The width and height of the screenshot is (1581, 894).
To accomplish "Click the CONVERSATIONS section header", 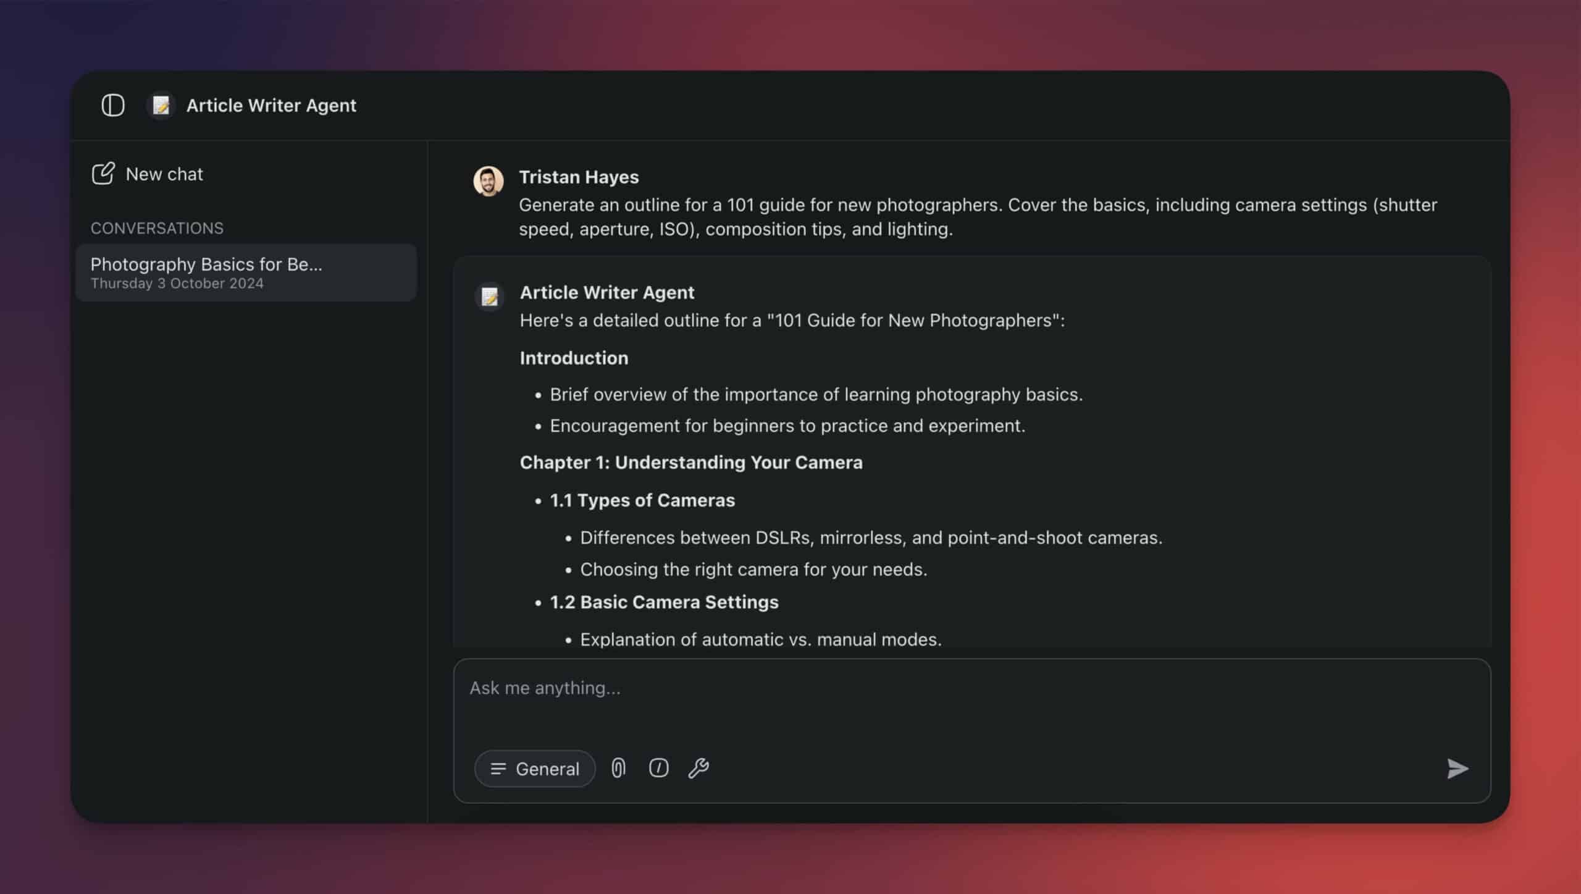I will [x=157, y=228].
